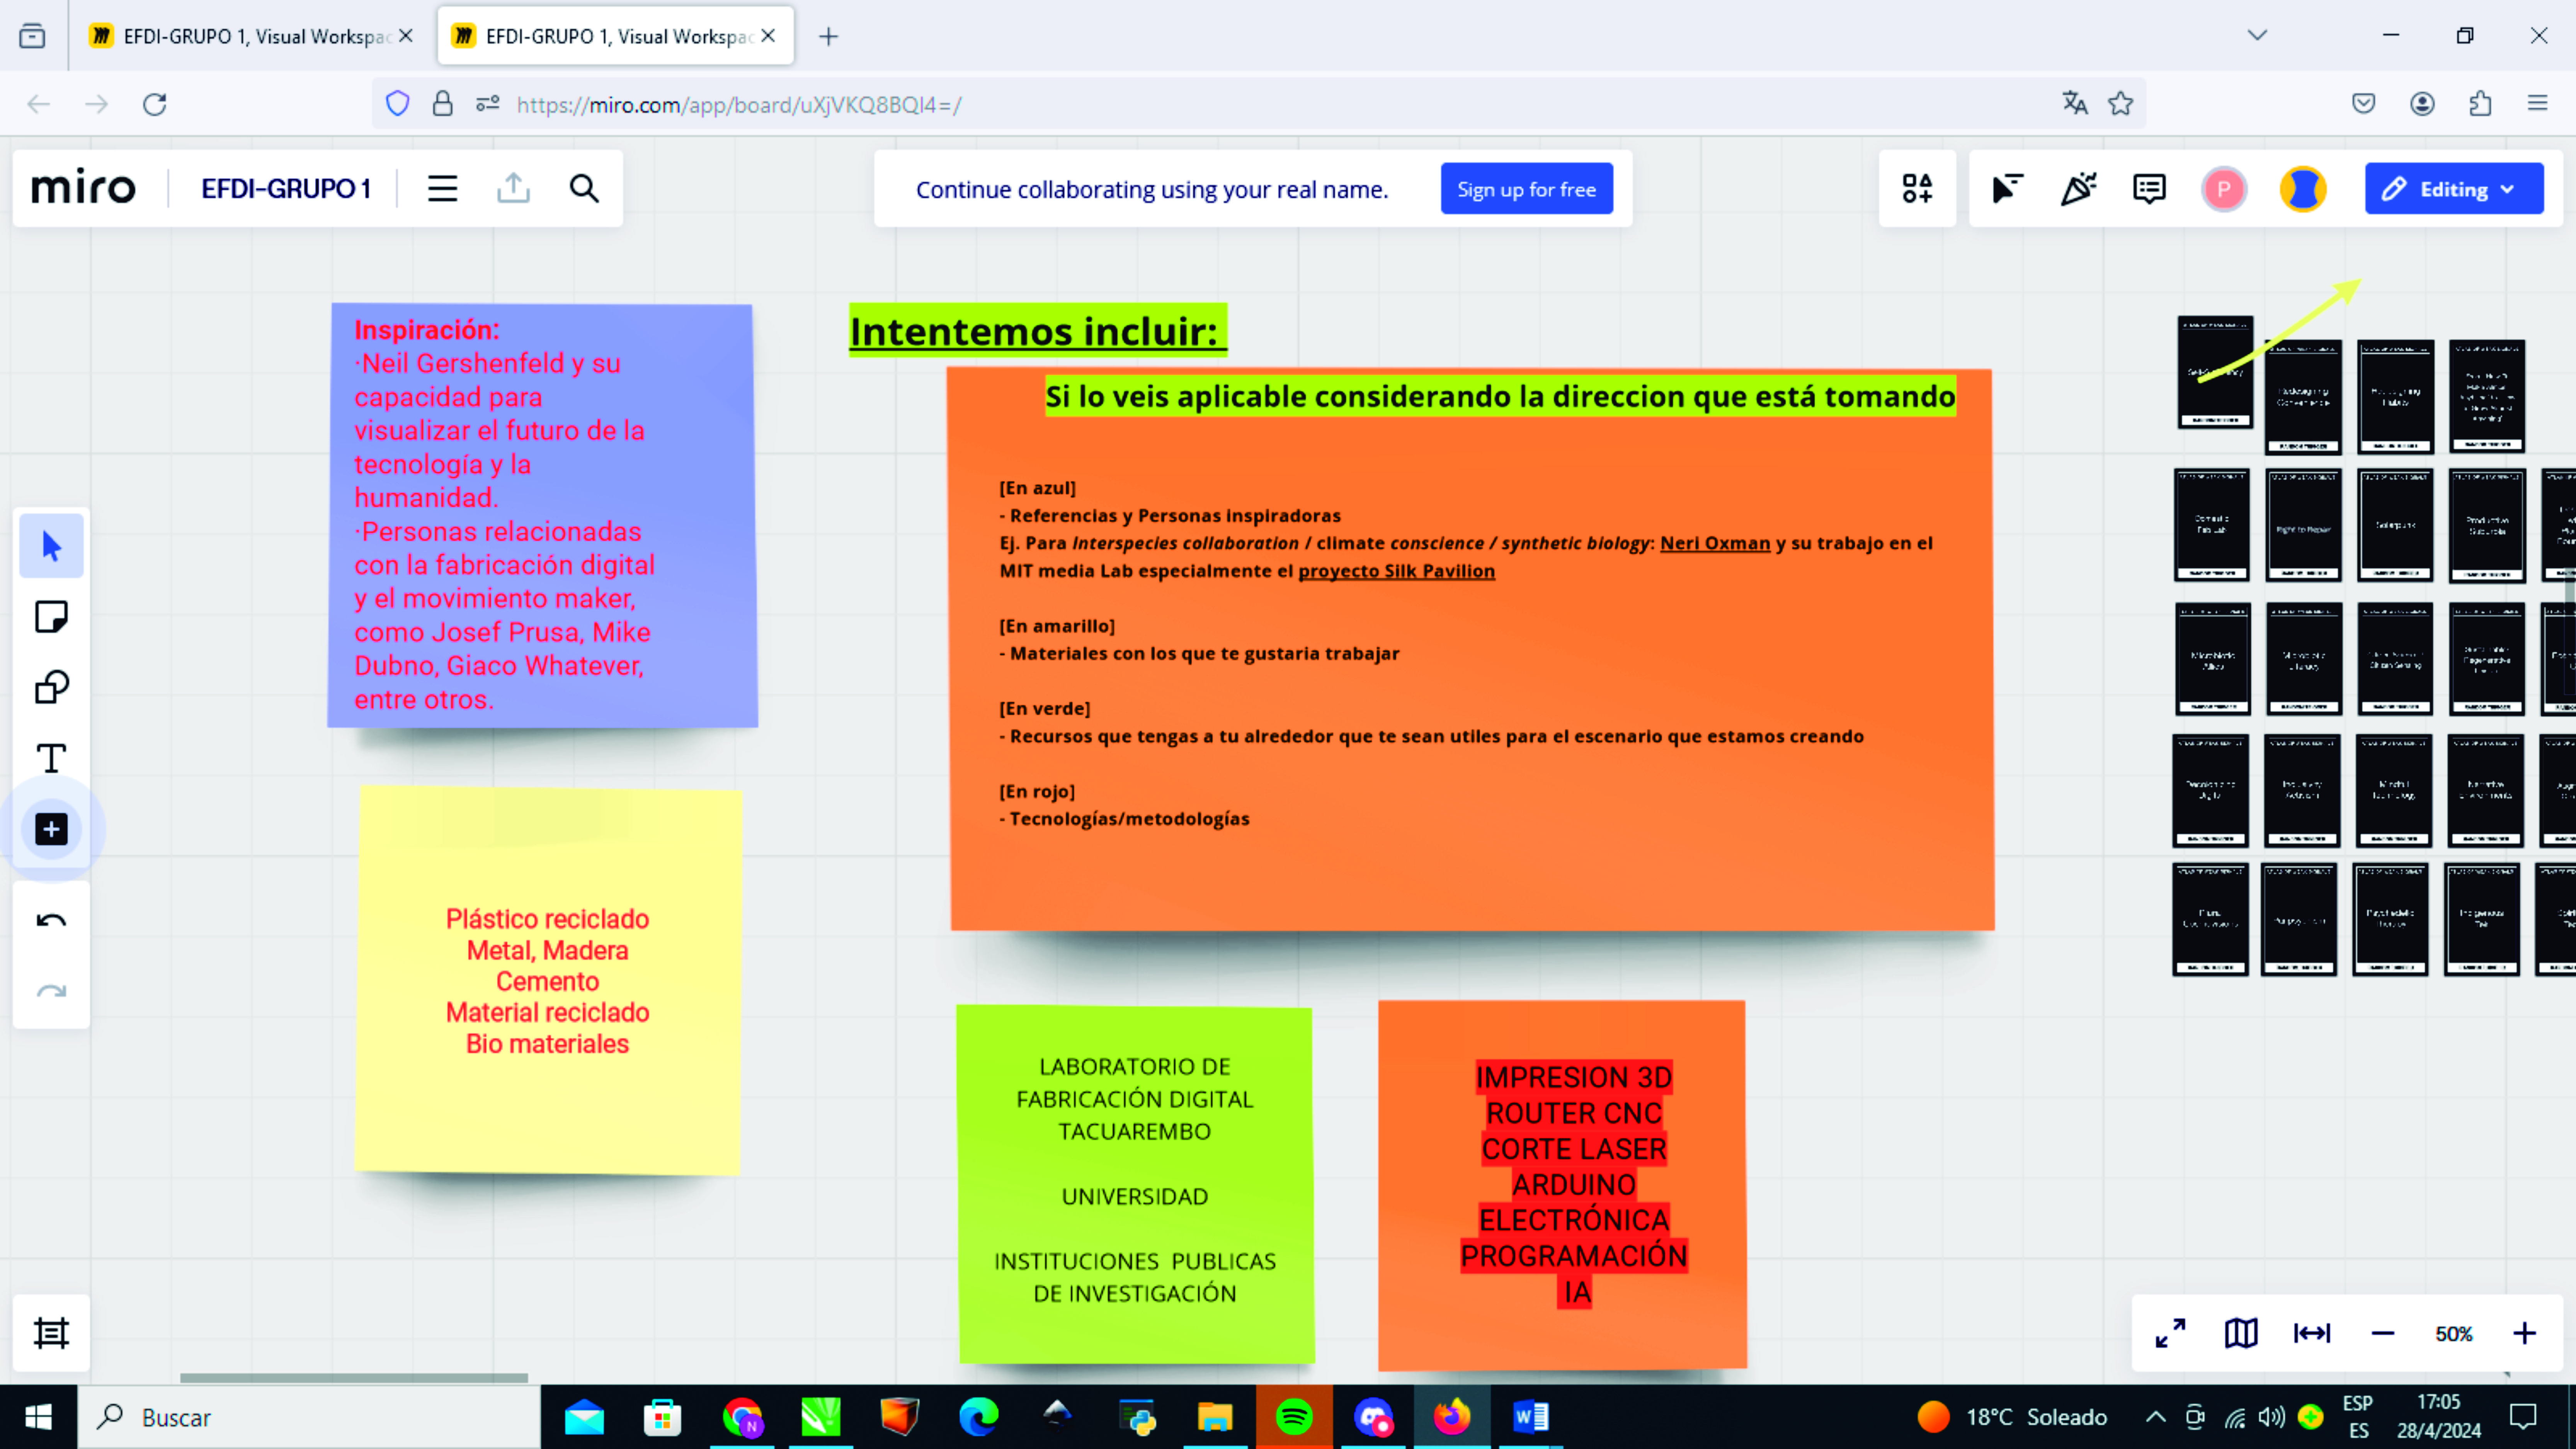
Task: Open the comments panel icon
Action: click(x=2149, y=189)
